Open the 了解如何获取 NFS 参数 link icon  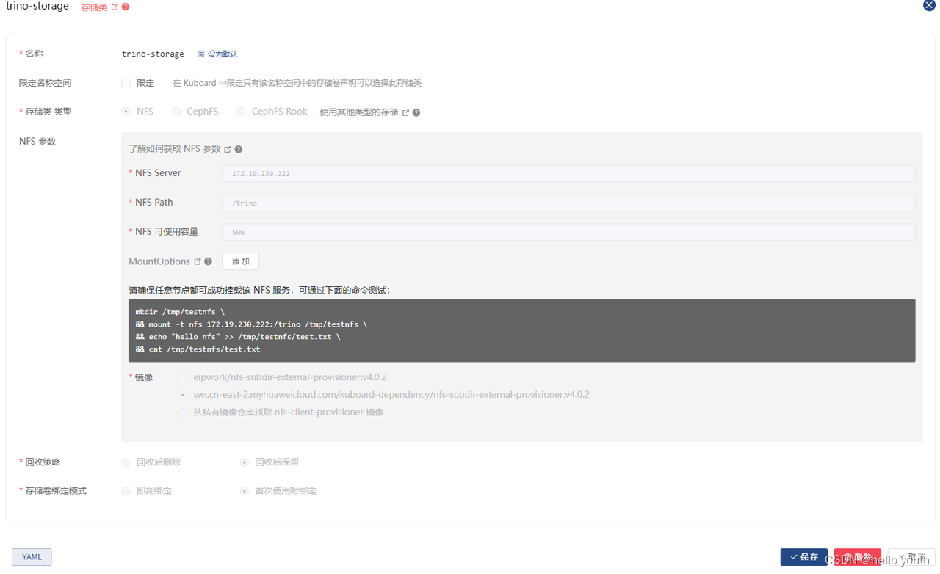(226, 148)
